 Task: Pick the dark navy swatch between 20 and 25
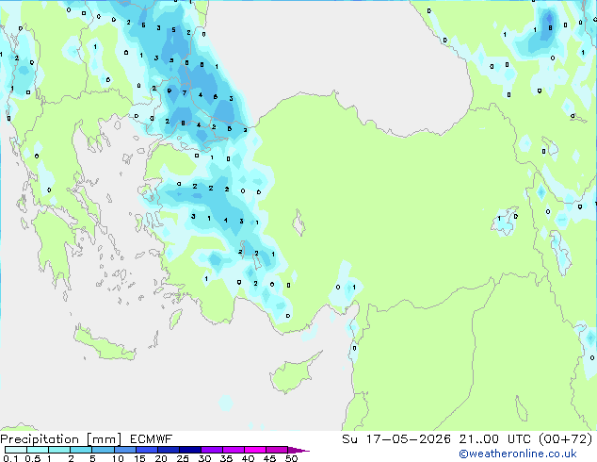point(169,450)
